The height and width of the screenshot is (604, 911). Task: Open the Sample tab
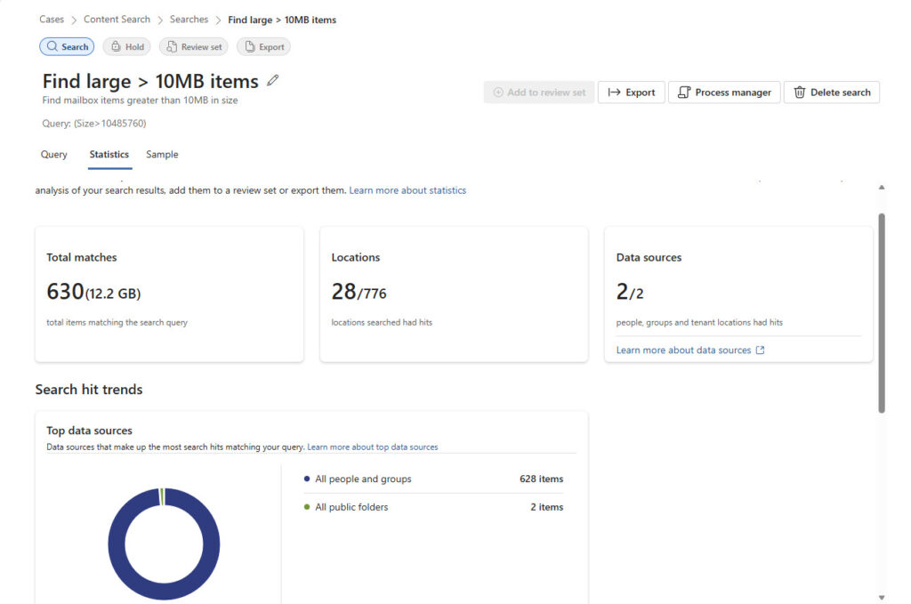pos(161,154)
